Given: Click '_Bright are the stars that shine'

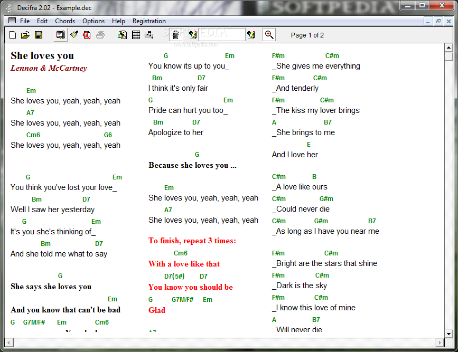Looking at the screenshot, I should 324,263.
